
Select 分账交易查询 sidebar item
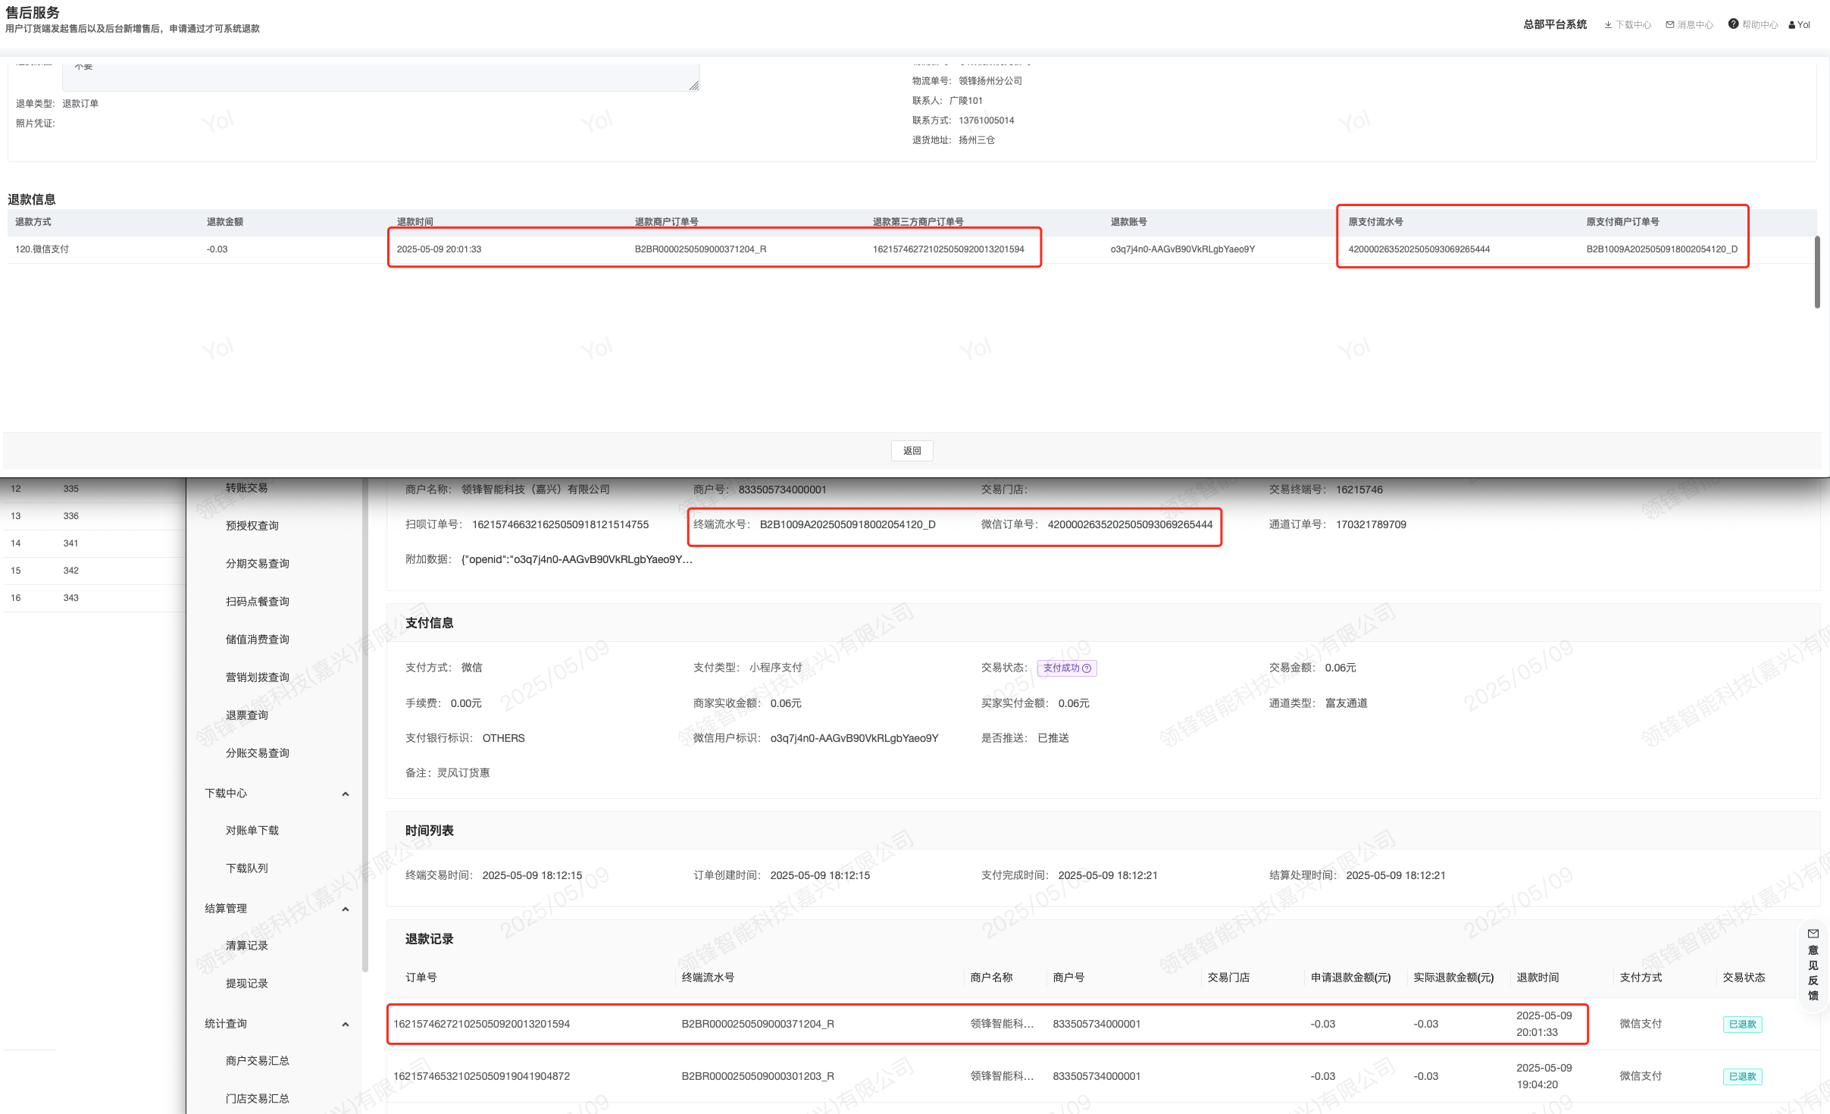(x=258, y=753)
